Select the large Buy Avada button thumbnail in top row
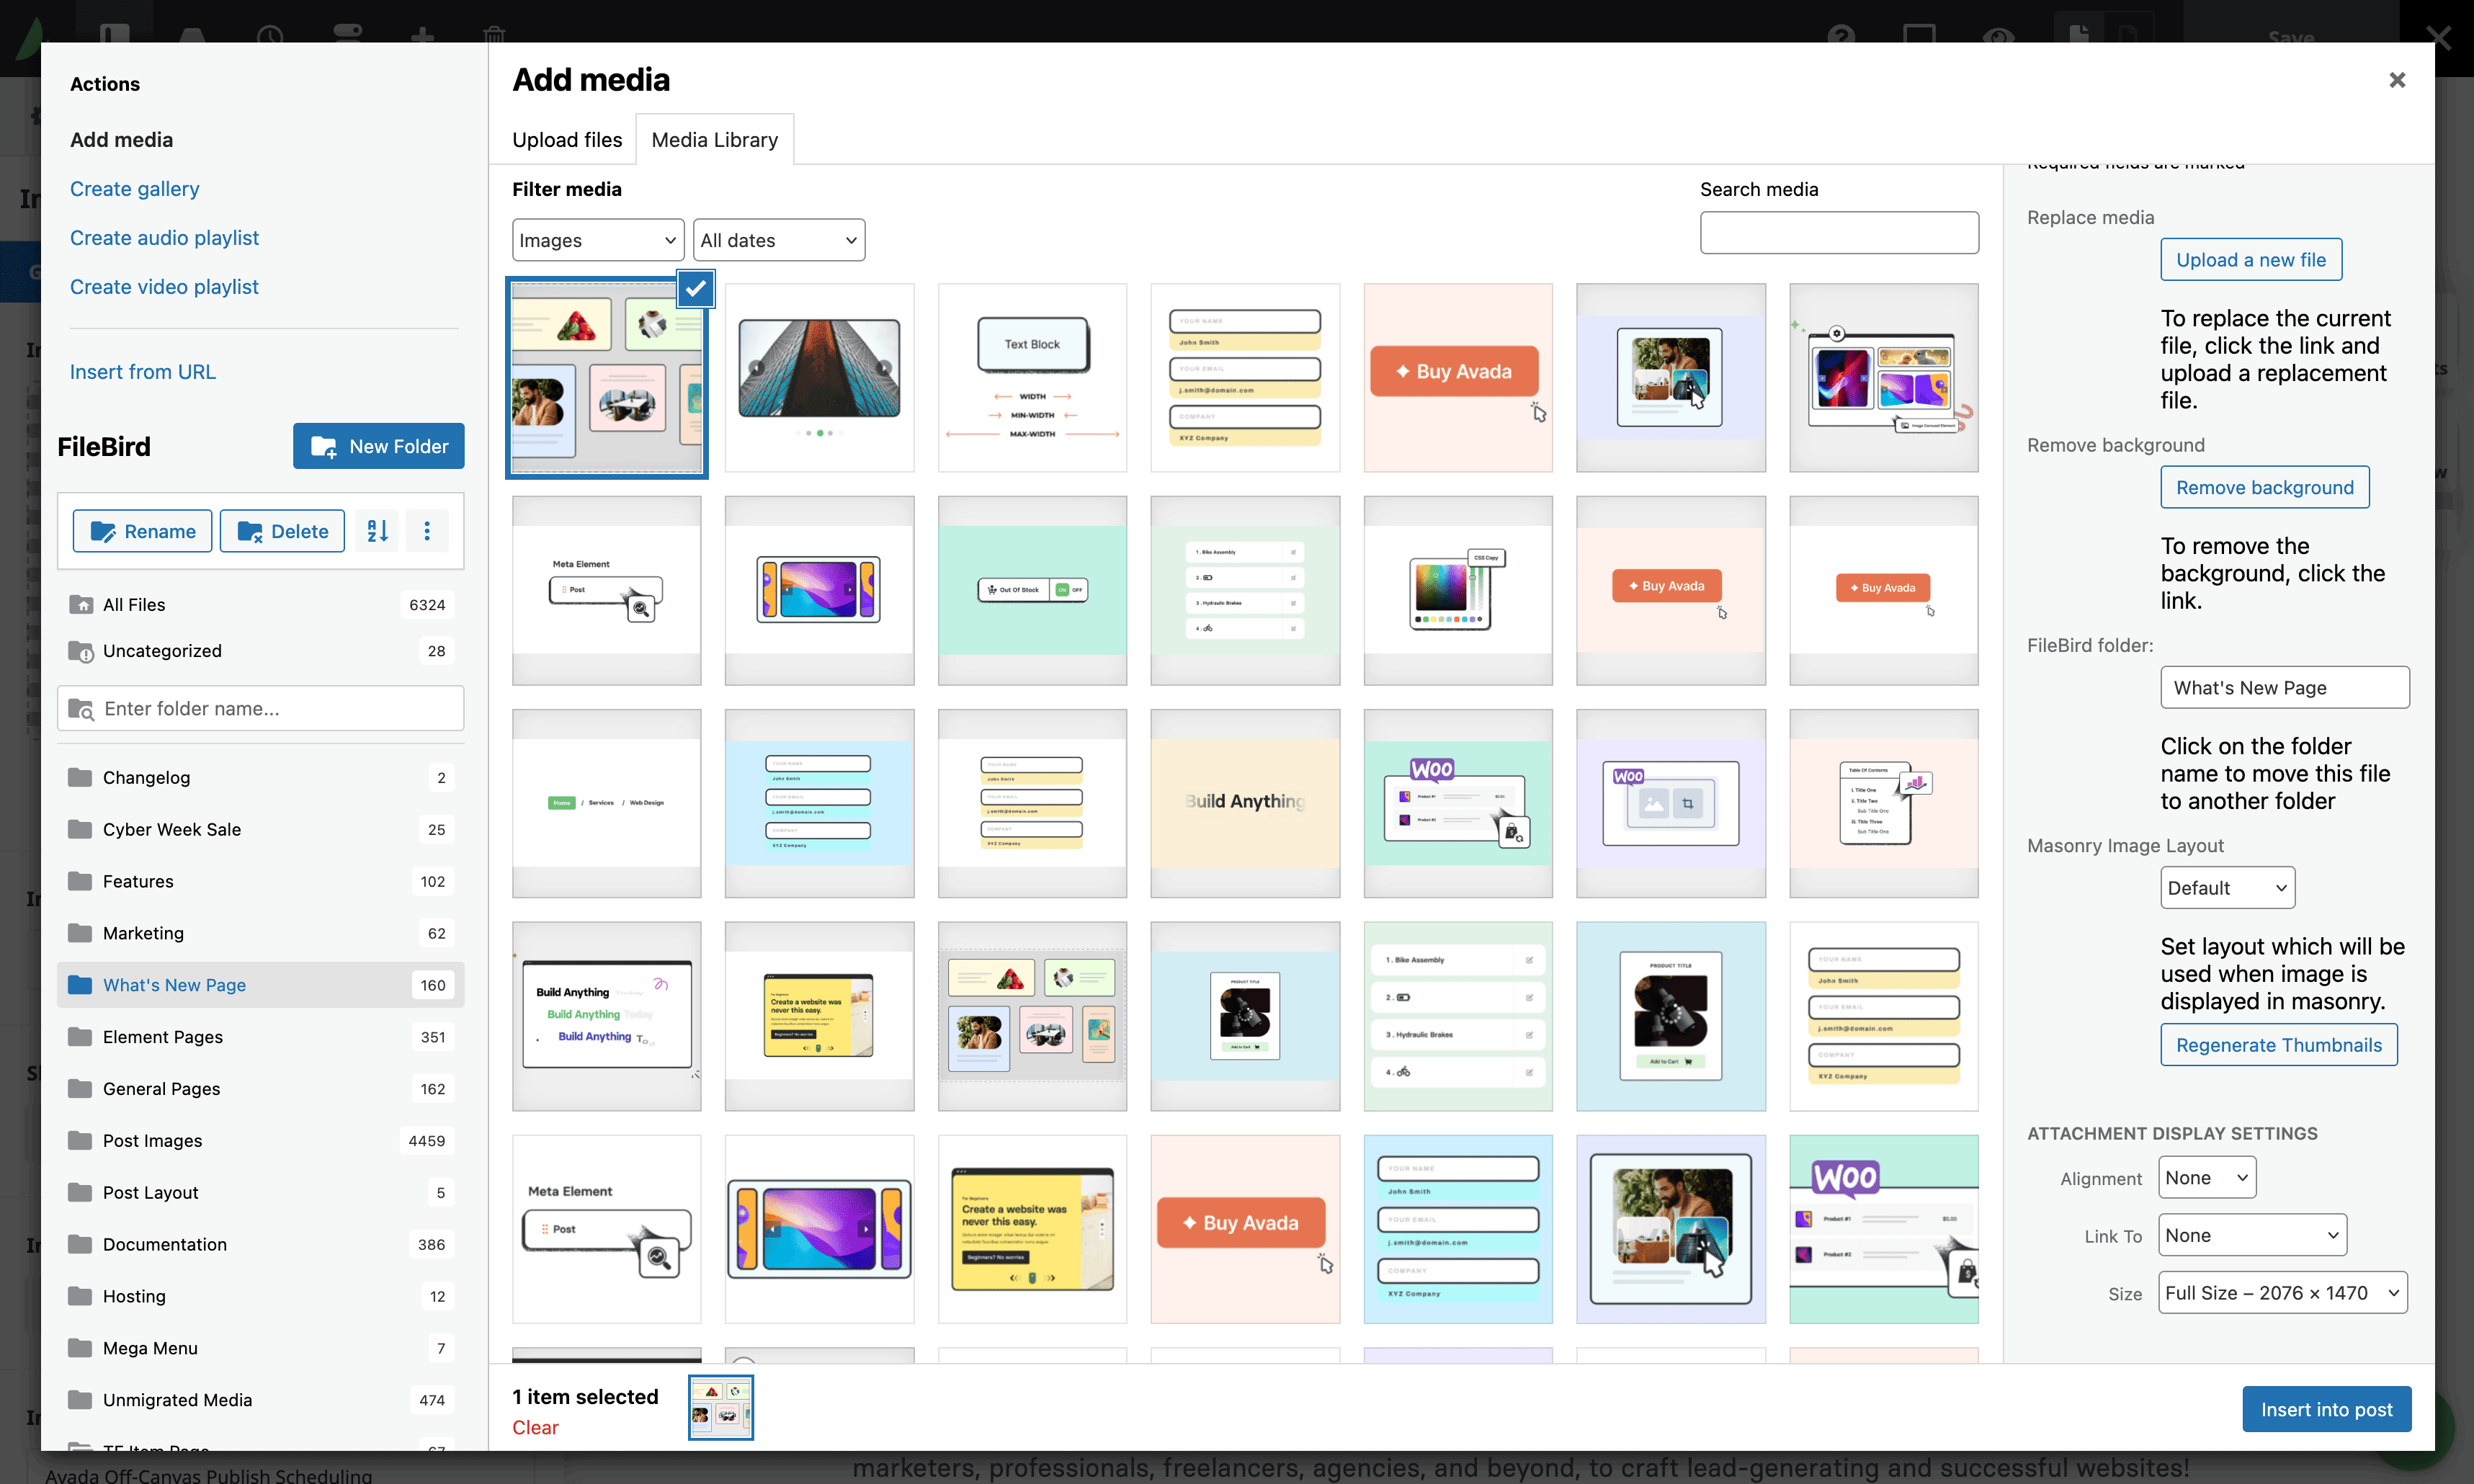The width and height of the screenshot is (2474, 1484). 1457,378
